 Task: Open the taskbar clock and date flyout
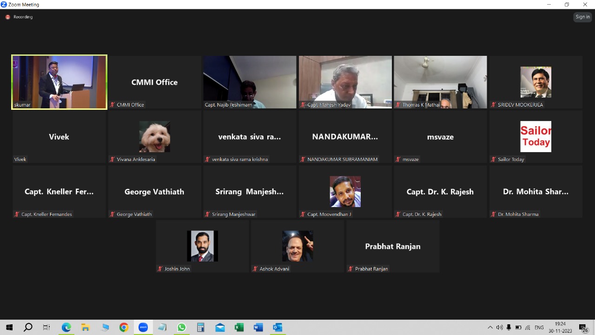point(560,328)
